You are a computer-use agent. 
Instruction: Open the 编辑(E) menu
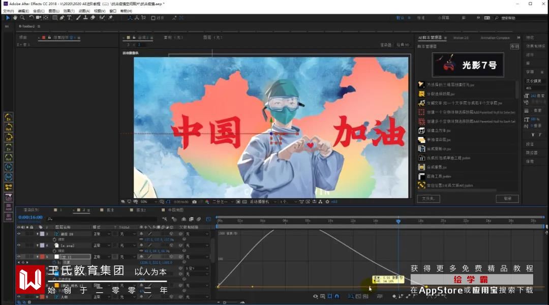tap(23, 11)
